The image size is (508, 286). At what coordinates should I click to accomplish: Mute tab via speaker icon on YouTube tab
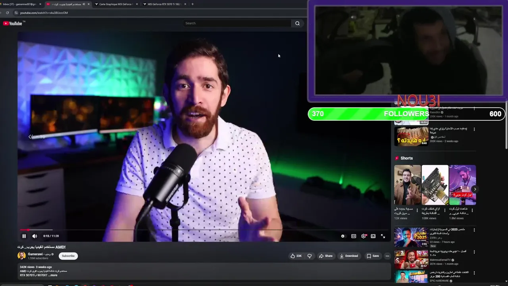[x=84, y=4]
